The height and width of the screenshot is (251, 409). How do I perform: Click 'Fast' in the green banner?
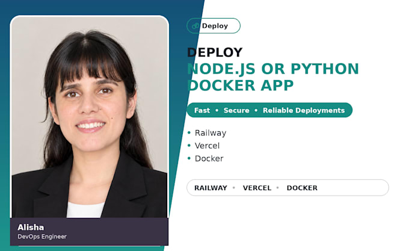[202, 110]
